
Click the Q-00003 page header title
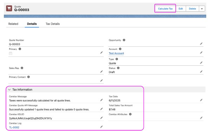pos(22,10)
